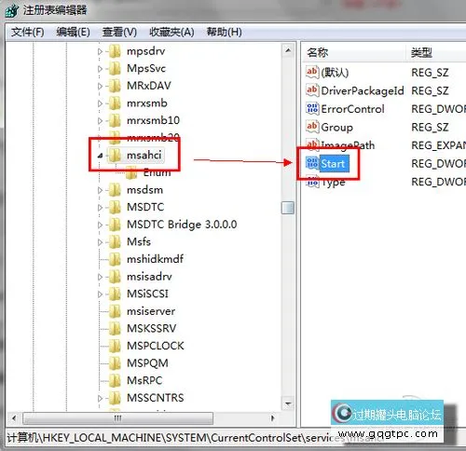Click the ErrorControl DWORD value icon
Image resolution: width=466 pixels, height=451 pixels.
click(x=312, y=109)
